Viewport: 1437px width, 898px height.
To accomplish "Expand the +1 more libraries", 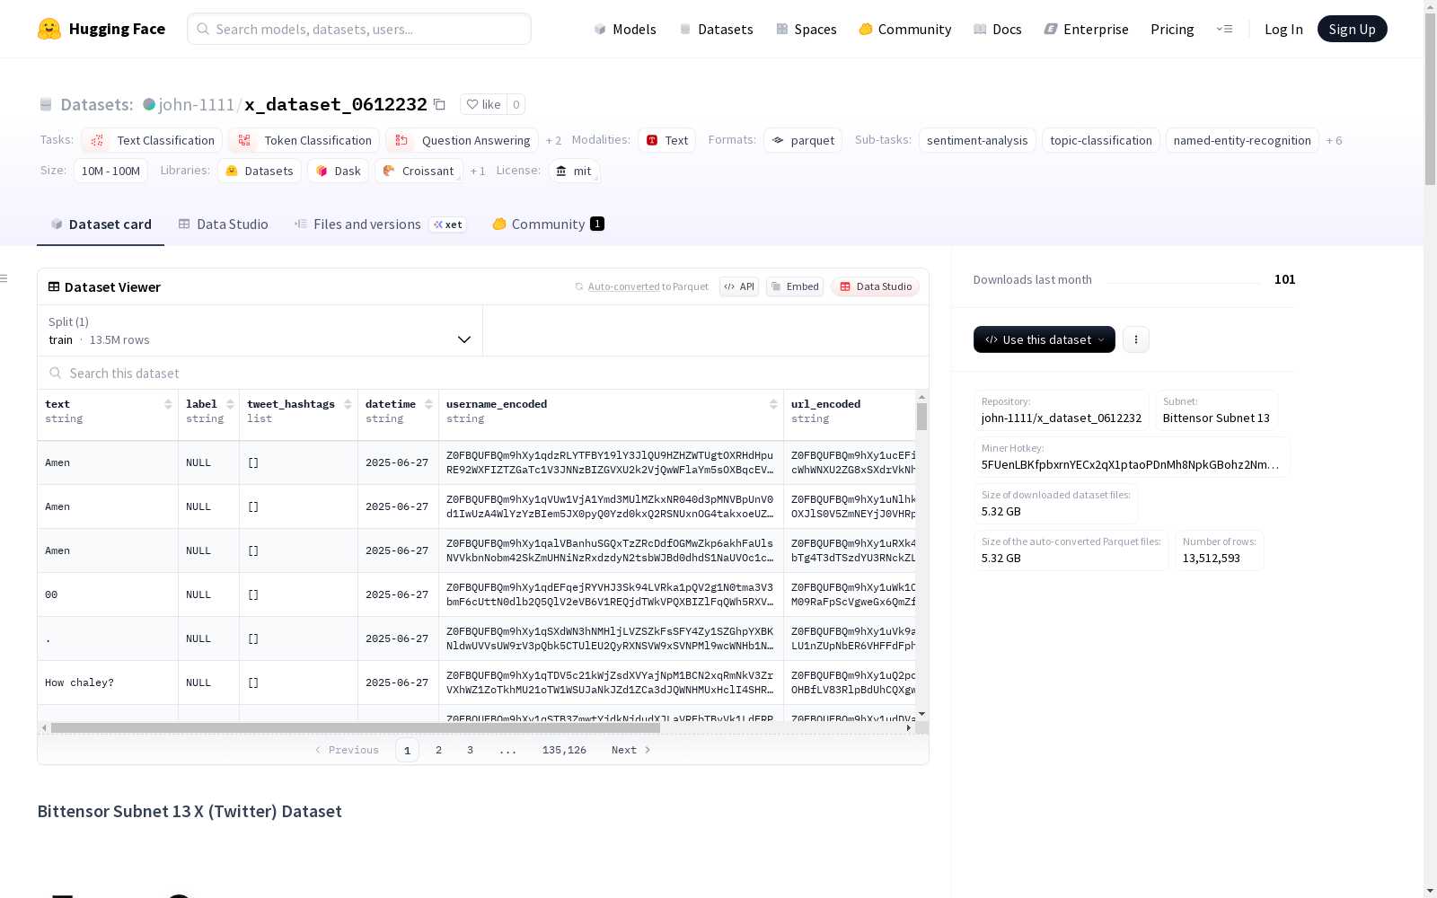I will 478,171.
